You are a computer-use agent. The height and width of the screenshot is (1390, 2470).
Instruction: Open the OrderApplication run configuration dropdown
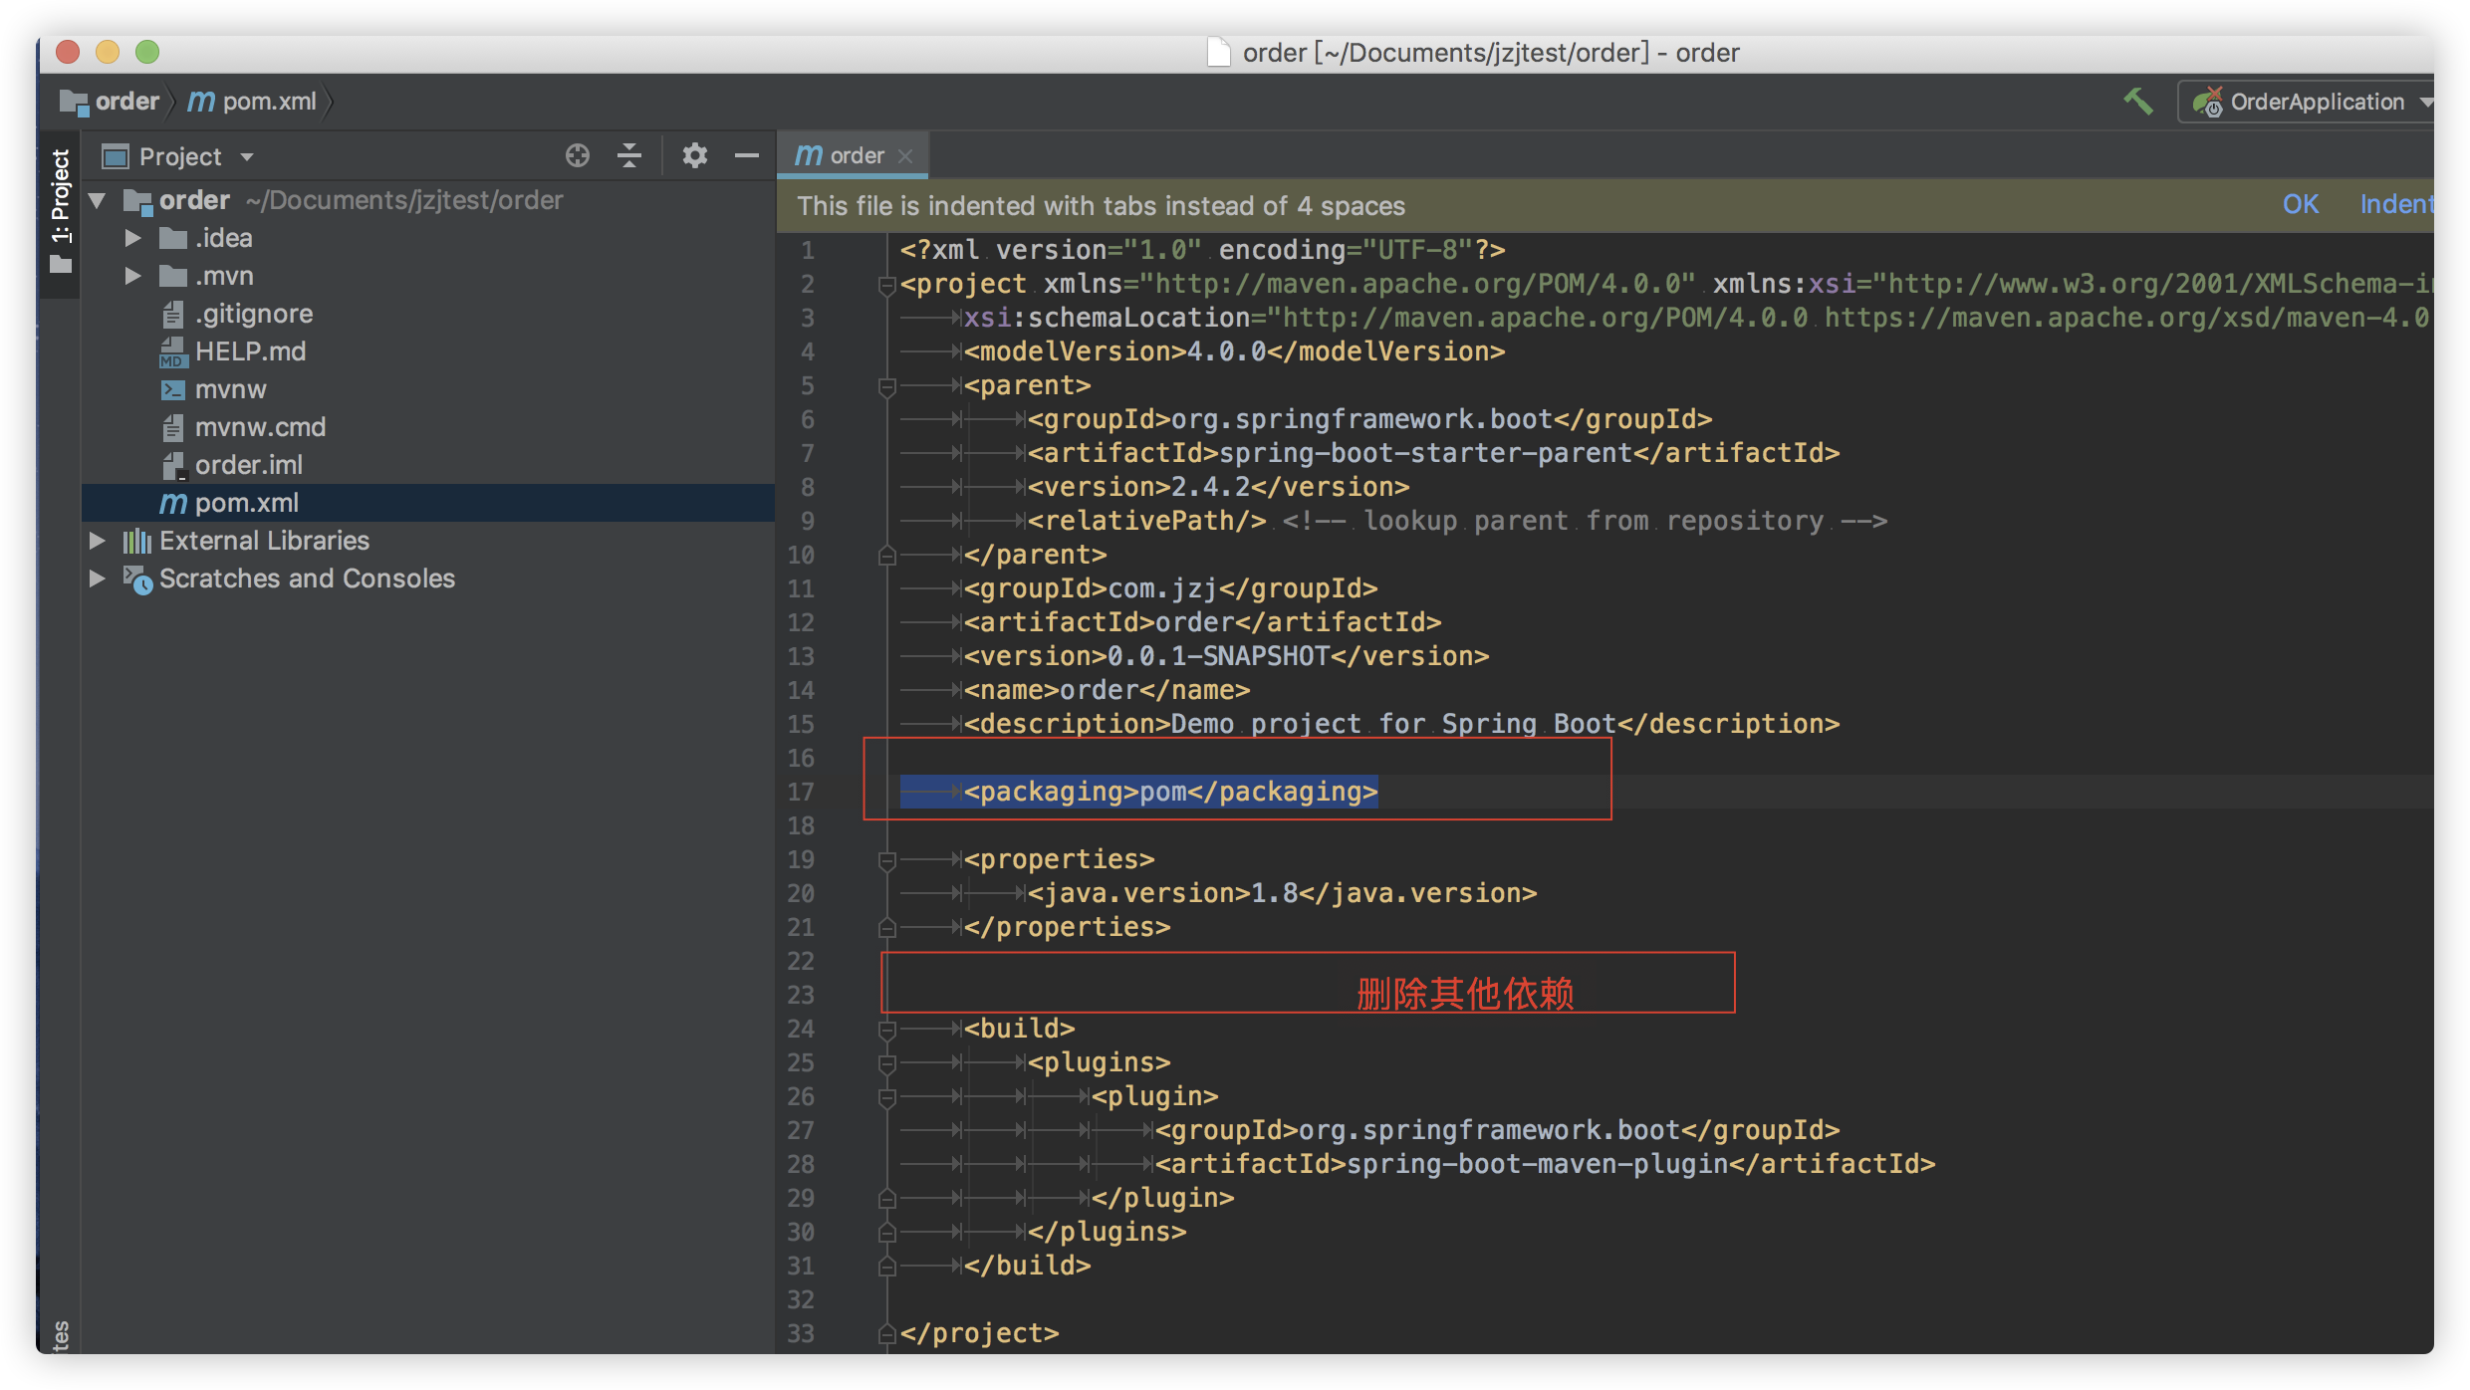coord(2309,102)
